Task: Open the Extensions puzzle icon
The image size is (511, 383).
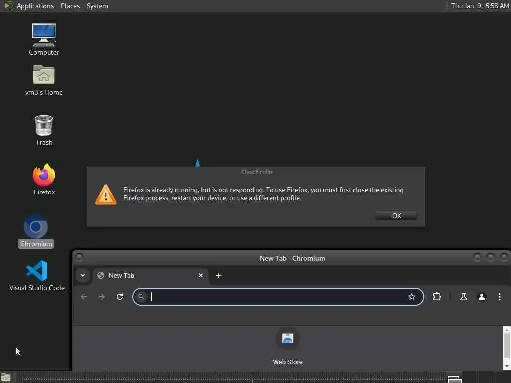Action: click(x=437, y=297)
